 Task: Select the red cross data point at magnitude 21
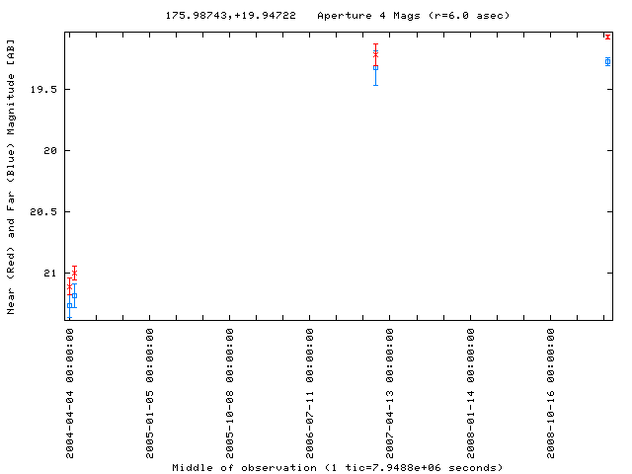coord(75,273)
